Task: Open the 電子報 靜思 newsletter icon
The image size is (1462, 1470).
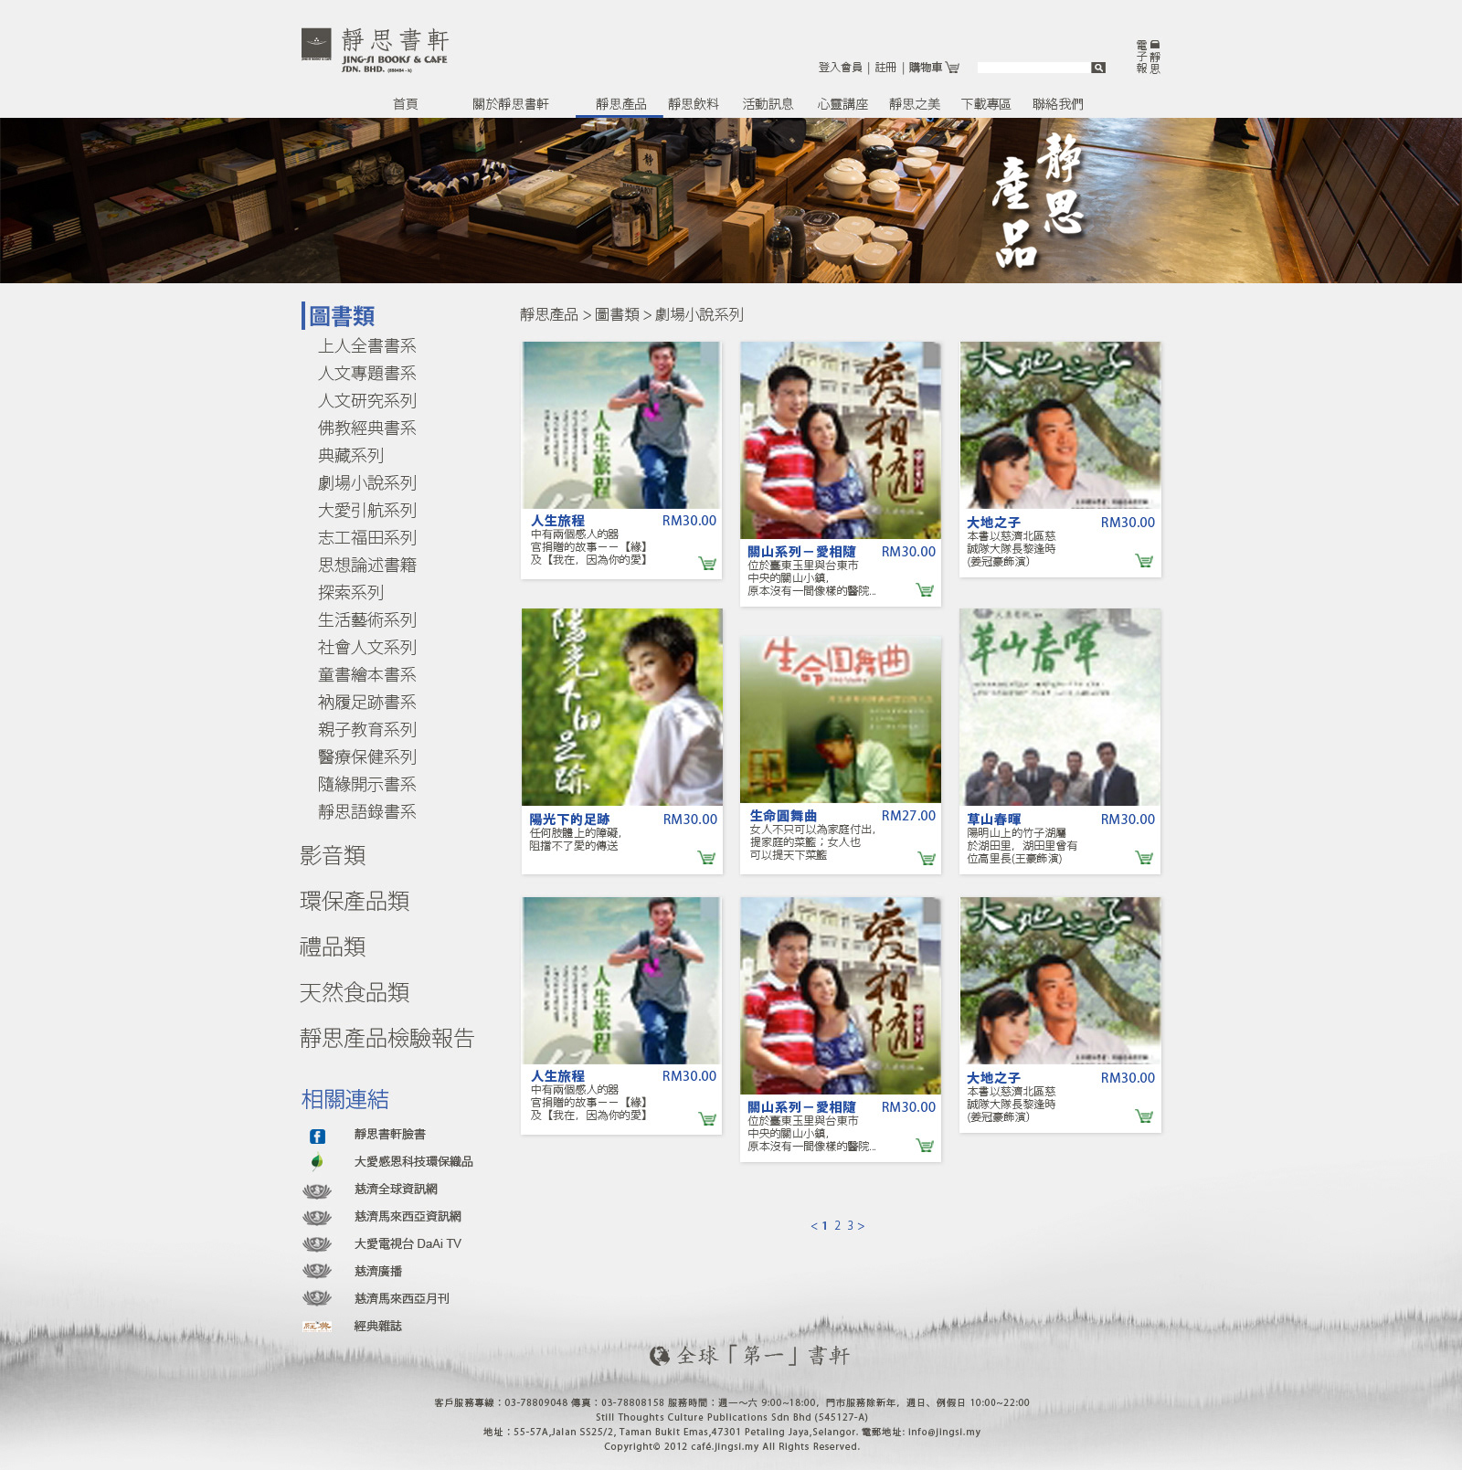Action: [1149, 57]
